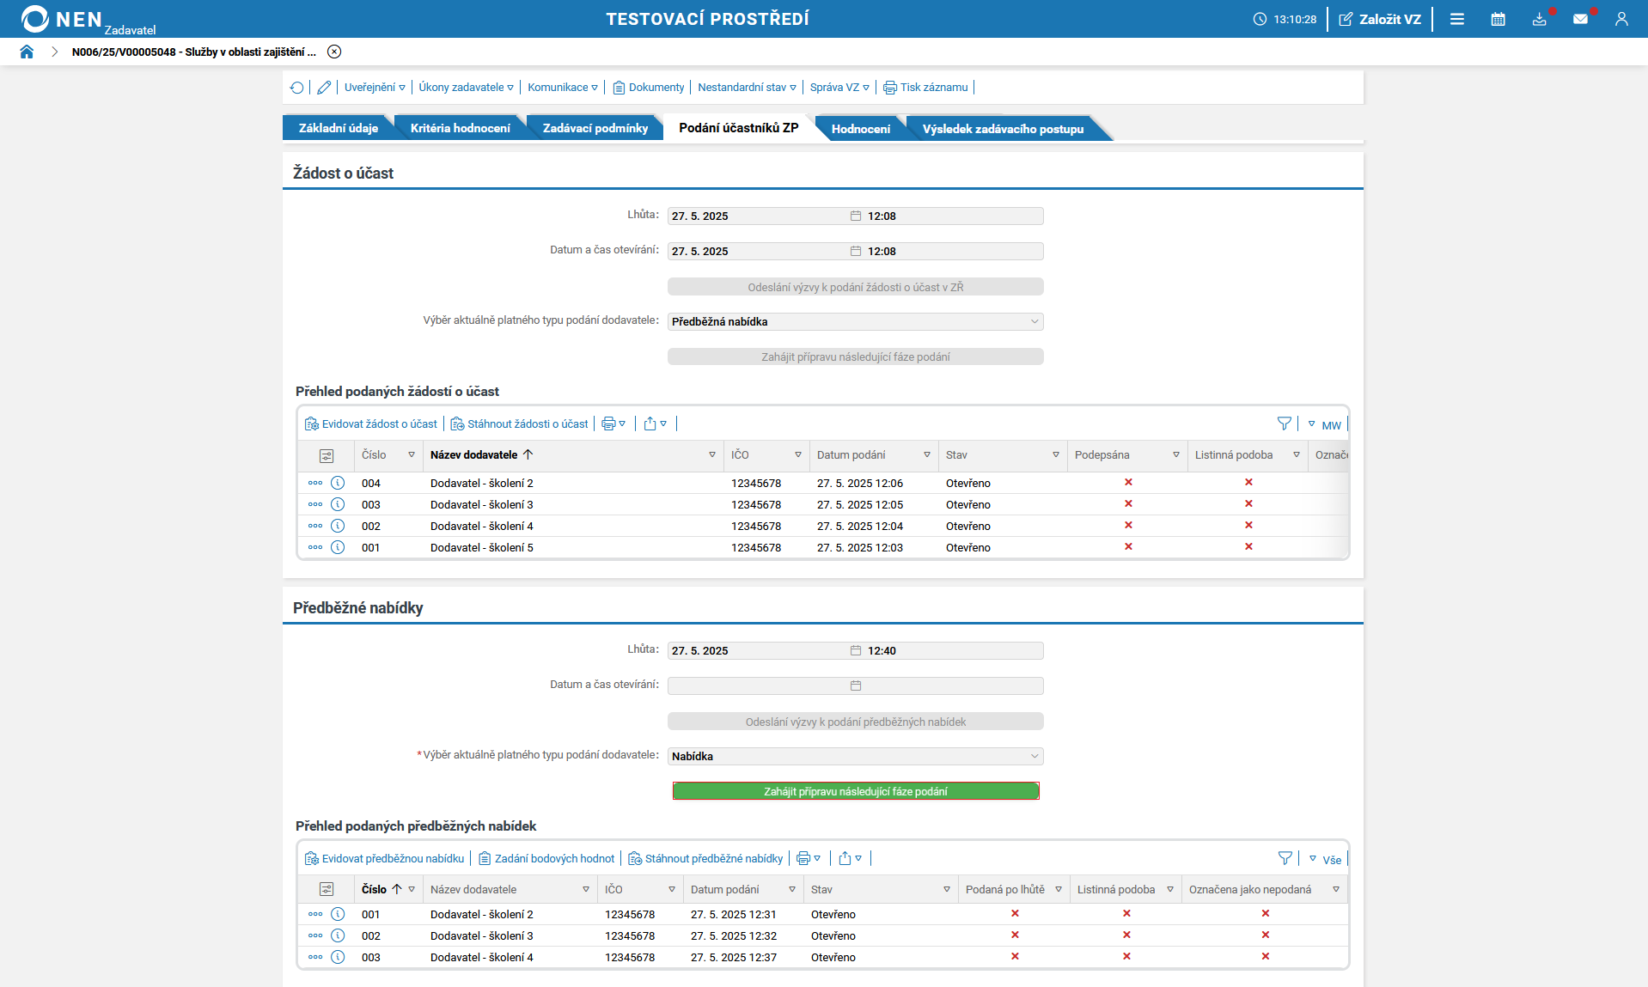This screenshot has height=987, width=1648.
Task: Click green Zahájit přípravu následující fáze button
Action: pos(855,791)
